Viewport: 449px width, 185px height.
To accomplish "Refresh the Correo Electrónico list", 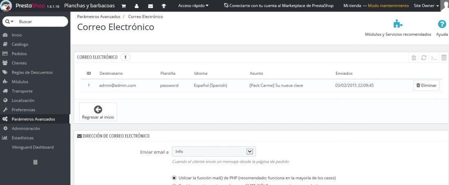I will [424, 58].
